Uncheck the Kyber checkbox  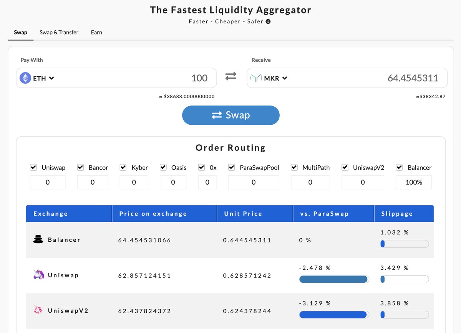point(123,167)
